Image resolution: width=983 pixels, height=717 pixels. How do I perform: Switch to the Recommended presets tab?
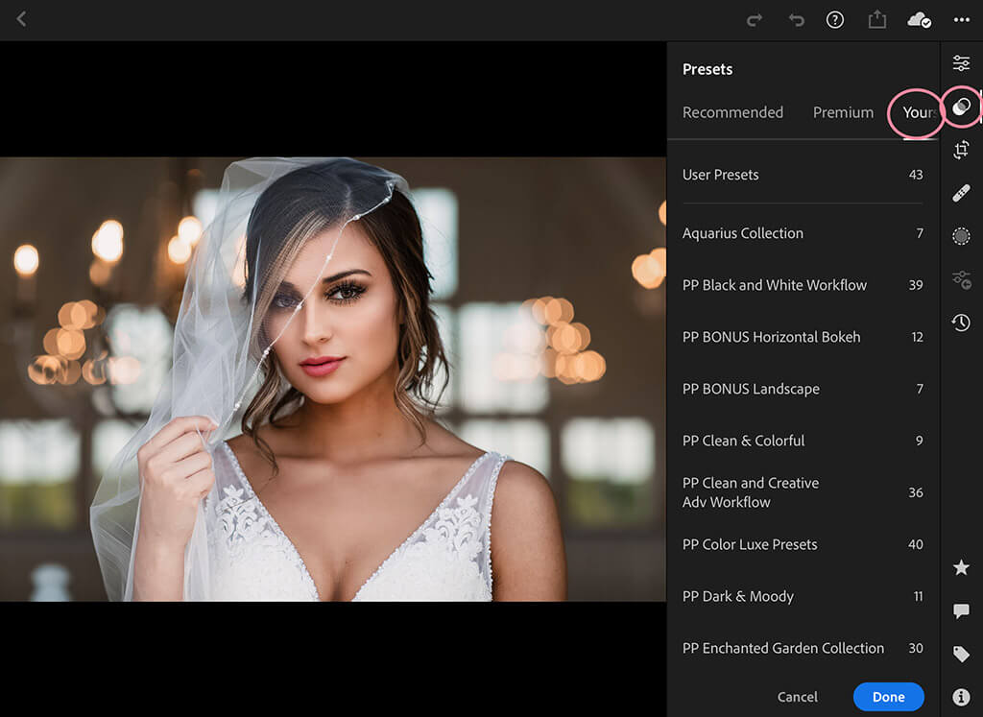[x=732, y=112]
